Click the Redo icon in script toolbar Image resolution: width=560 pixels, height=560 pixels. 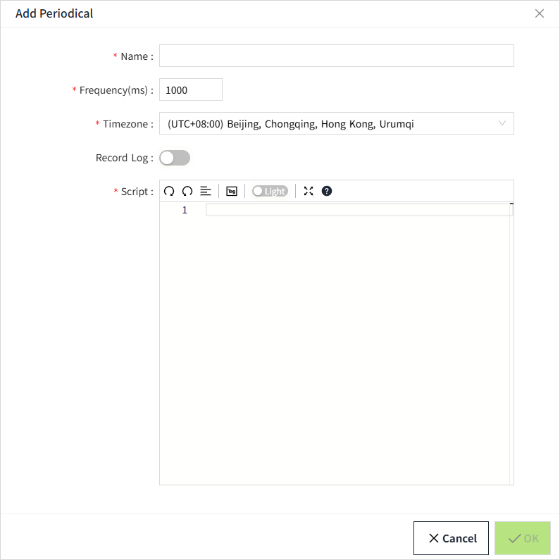tap(187, 191)
